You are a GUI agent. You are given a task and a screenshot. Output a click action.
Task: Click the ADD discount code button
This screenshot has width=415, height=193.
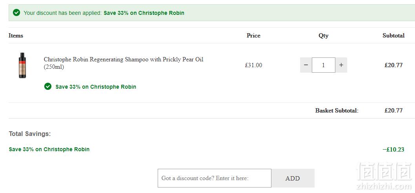point(293,178)
